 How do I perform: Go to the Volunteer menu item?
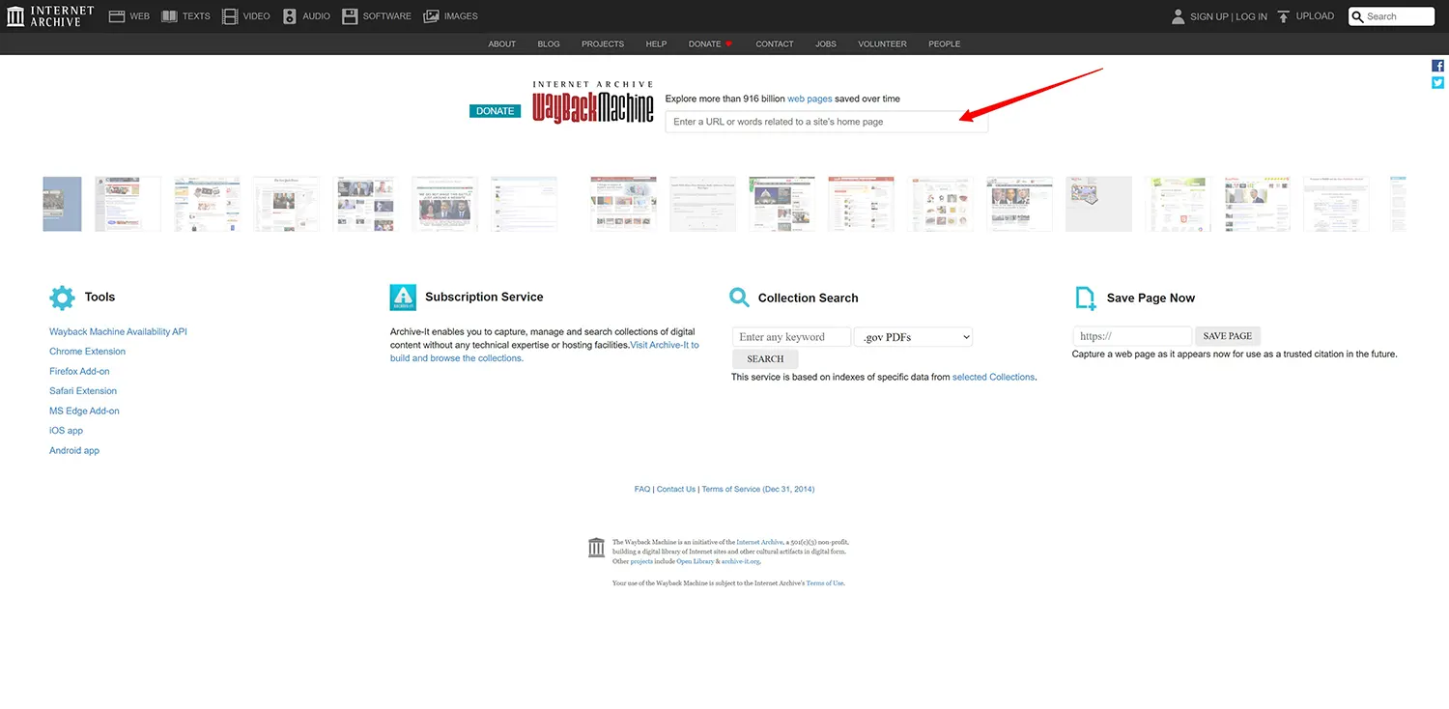[x=882, y=44]
